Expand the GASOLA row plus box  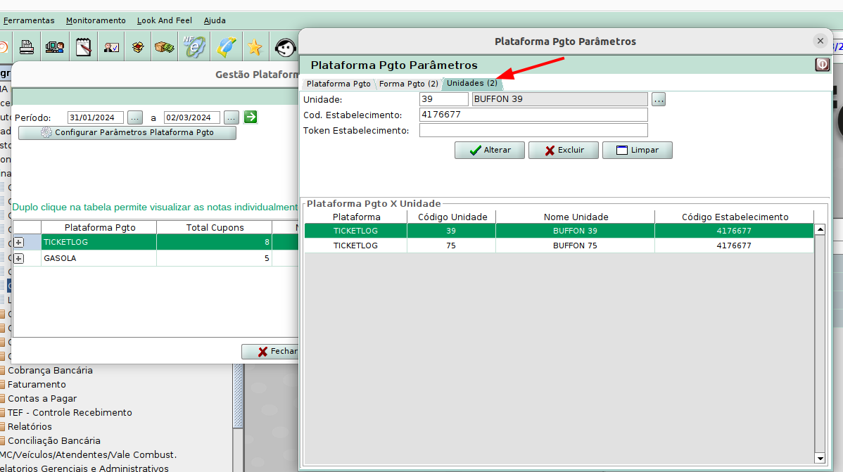tap(19, 259)
